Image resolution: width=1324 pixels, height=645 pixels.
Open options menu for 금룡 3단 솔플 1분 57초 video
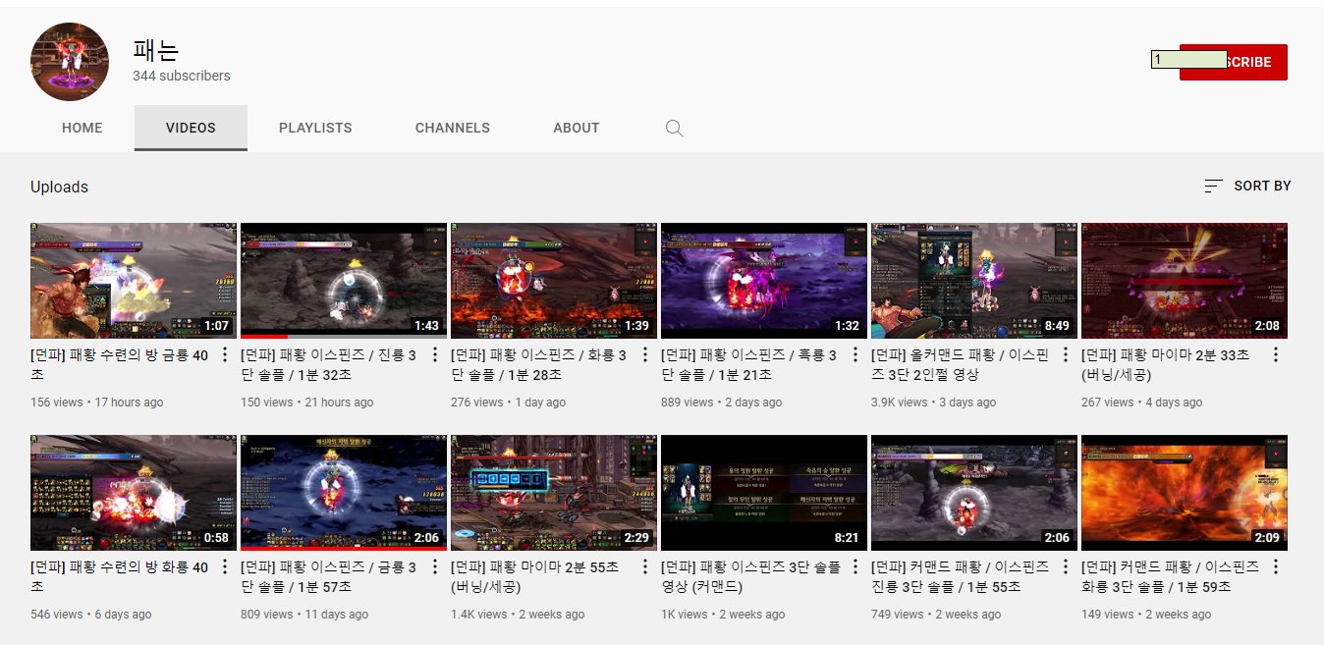tap(435, 567)
